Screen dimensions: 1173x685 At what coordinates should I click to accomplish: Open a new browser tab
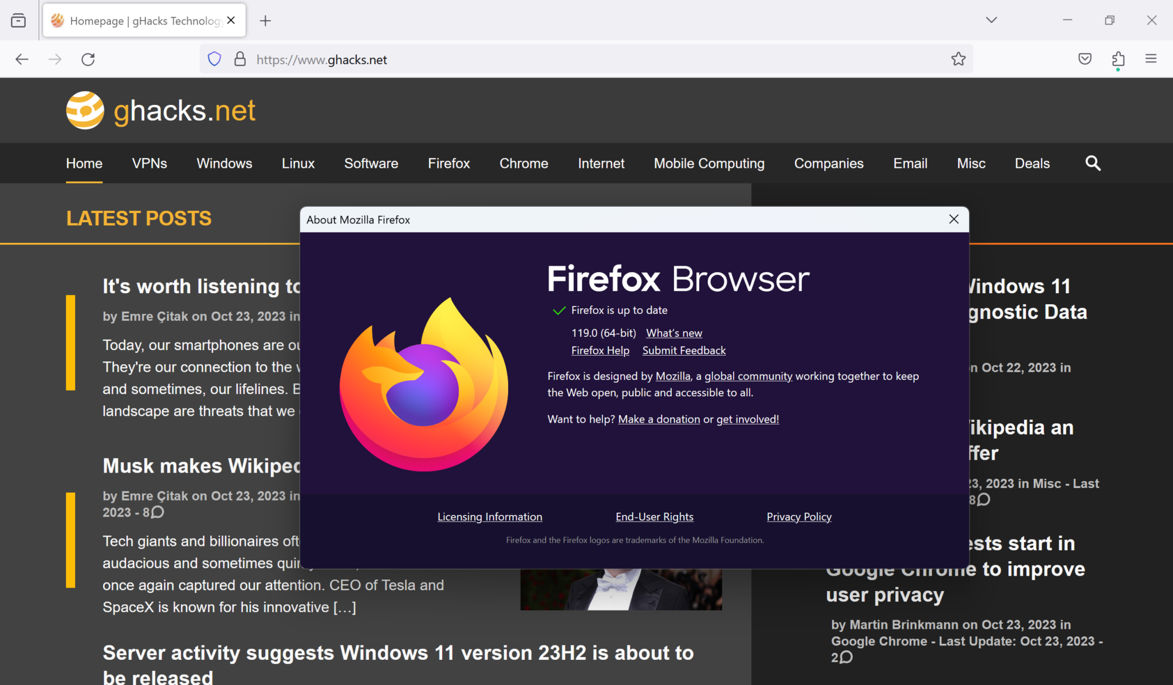point(265,21)
